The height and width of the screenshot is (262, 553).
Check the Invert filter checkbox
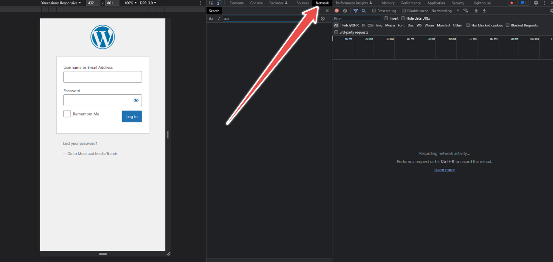click(386, 18)
